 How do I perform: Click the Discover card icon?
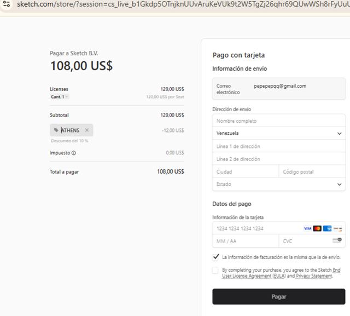pos(337,228)
